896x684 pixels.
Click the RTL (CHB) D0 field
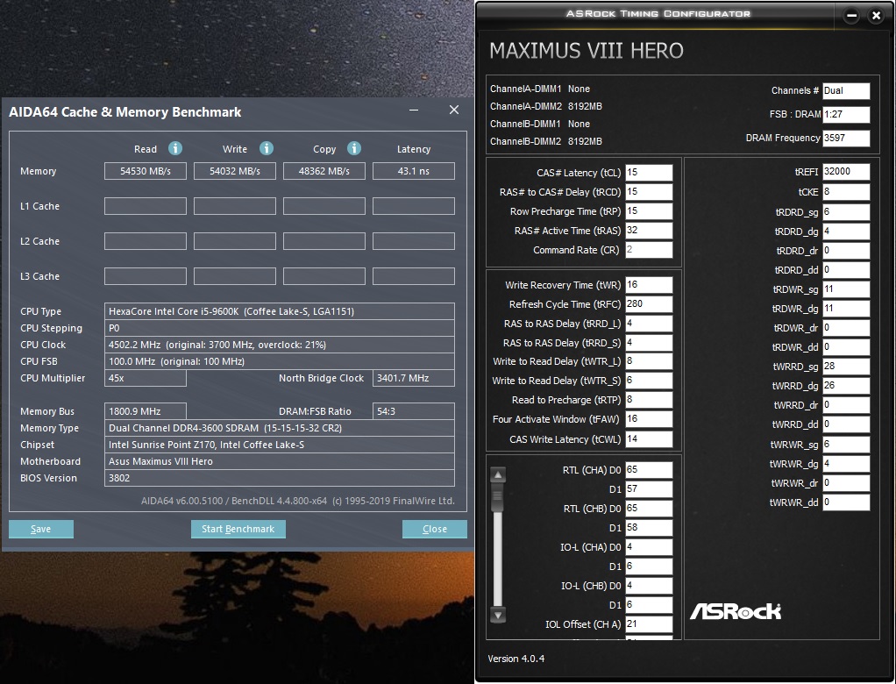pyautogui.click(x=649, y=509)
